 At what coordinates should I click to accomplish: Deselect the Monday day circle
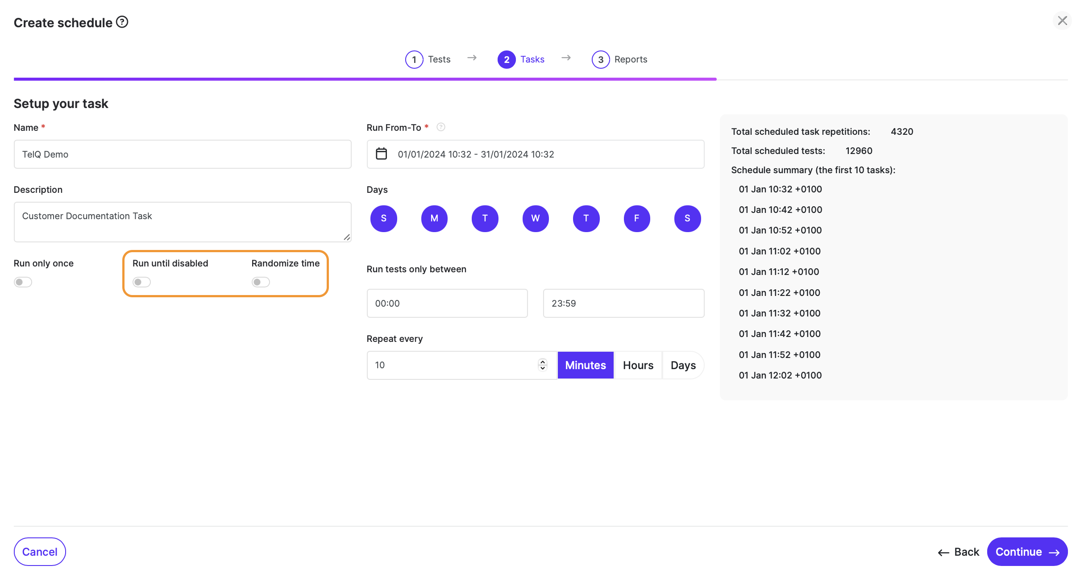pos(434,219)
